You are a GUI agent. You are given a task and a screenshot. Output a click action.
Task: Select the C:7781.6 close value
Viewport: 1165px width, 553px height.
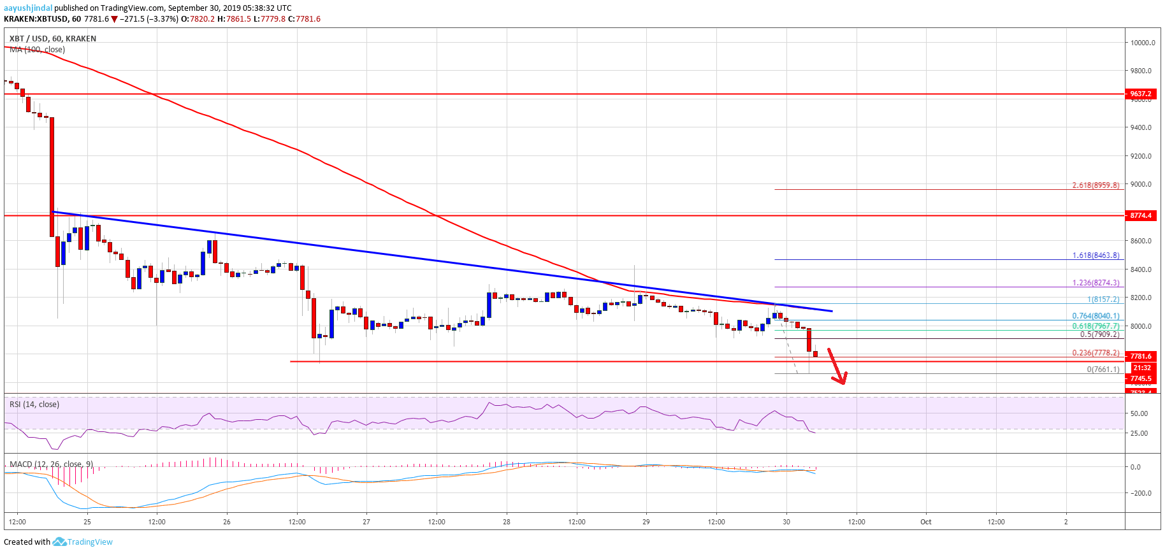coord(304,19)
